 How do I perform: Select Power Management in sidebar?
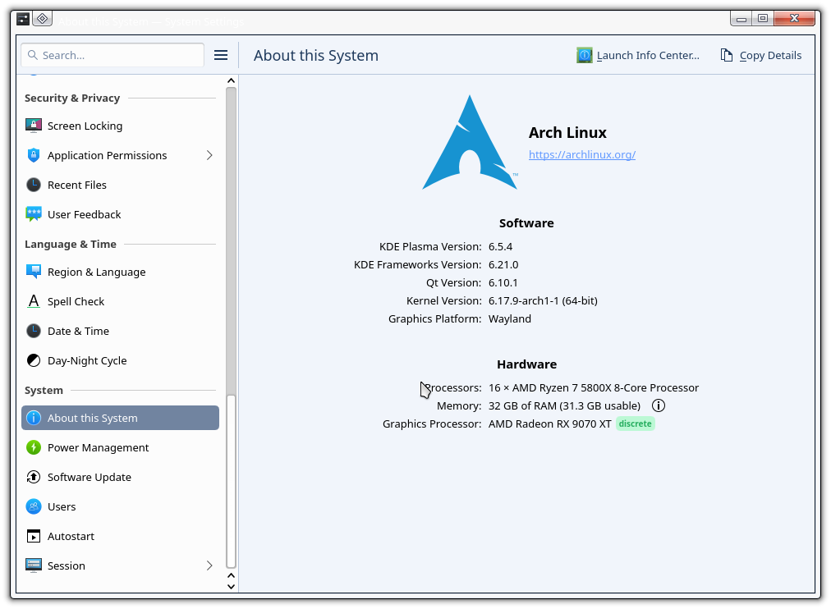click(x=121, y=447)
